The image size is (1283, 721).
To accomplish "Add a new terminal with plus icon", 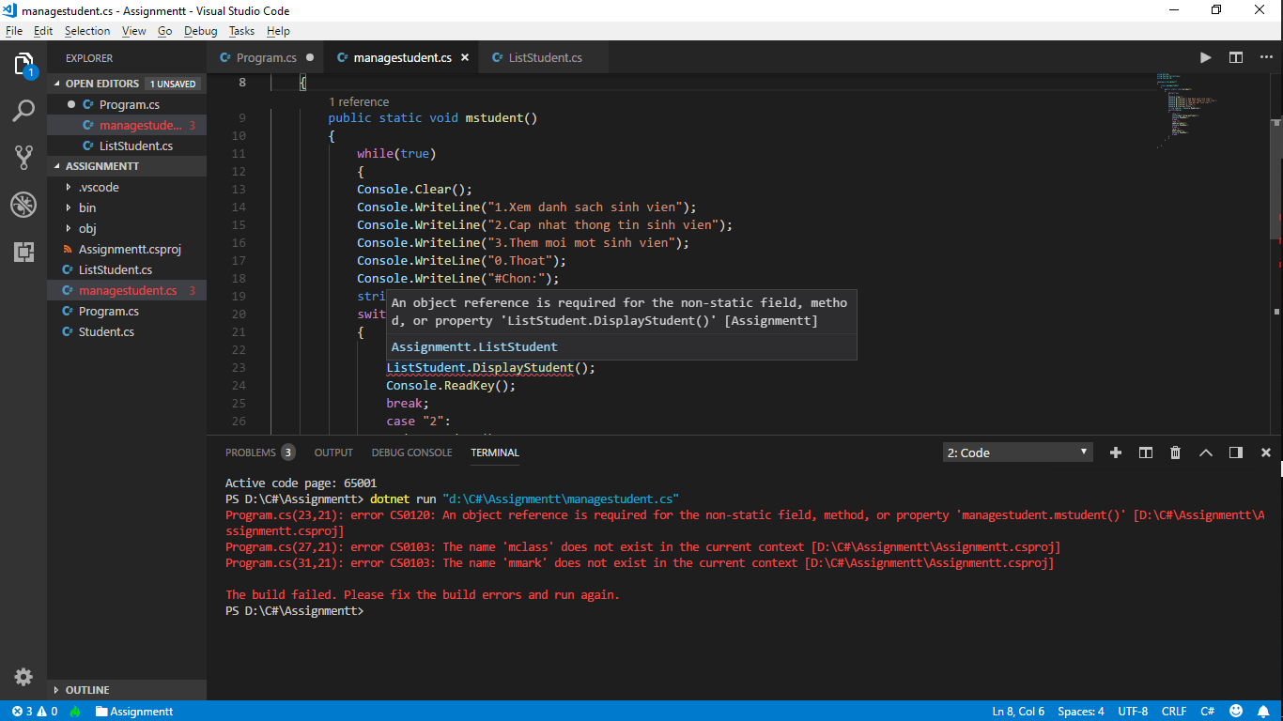I will pyautogui.click(x=1116, y=453).
